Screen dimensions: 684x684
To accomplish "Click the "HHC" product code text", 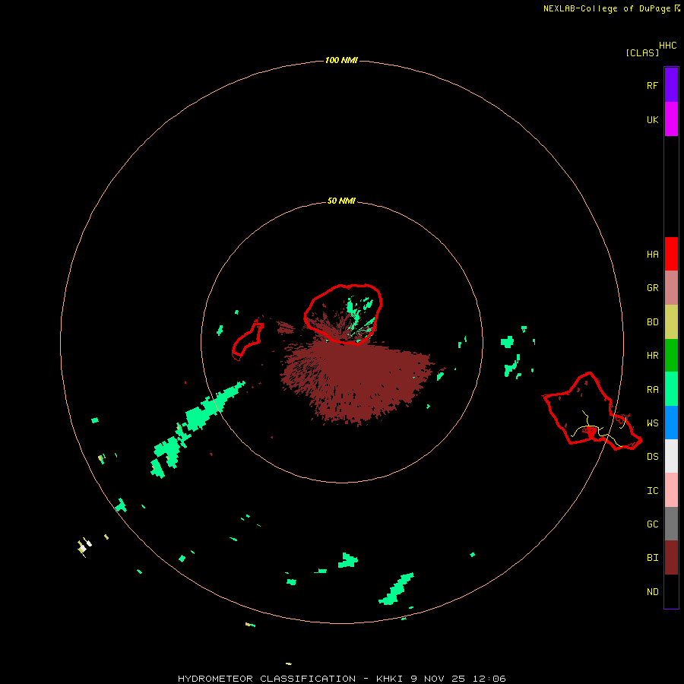I will pos(668,46).
